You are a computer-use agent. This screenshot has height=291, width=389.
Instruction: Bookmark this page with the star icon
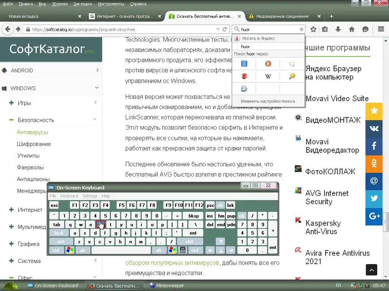313,30
